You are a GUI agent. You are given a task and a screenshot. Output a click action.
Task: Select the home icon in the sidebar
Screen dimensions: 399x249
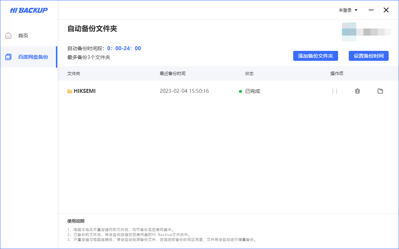click(x=8, y=35)
